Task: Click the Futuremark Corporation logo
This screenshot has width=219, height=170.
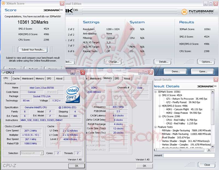Action: coord(198,12)
